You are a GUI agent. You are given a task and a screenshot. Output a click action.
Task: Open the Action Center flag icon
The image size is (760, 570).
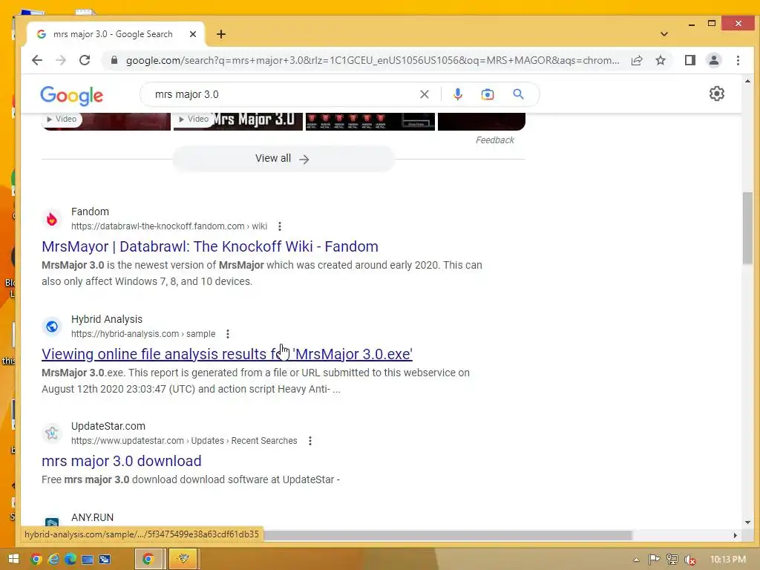click(655, 560)
